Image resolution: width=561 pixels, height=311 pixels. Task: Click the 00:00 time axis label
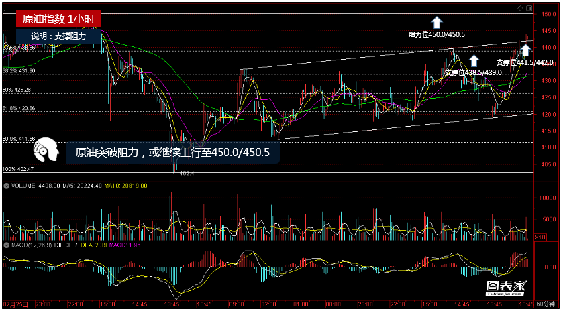[x=333, y=304]
